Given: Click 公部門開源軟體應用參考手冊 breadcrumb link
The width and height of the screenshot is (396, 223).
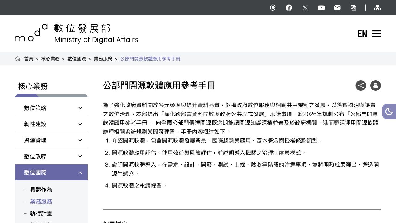Looking at the screenshot, I should pos(150,59).
